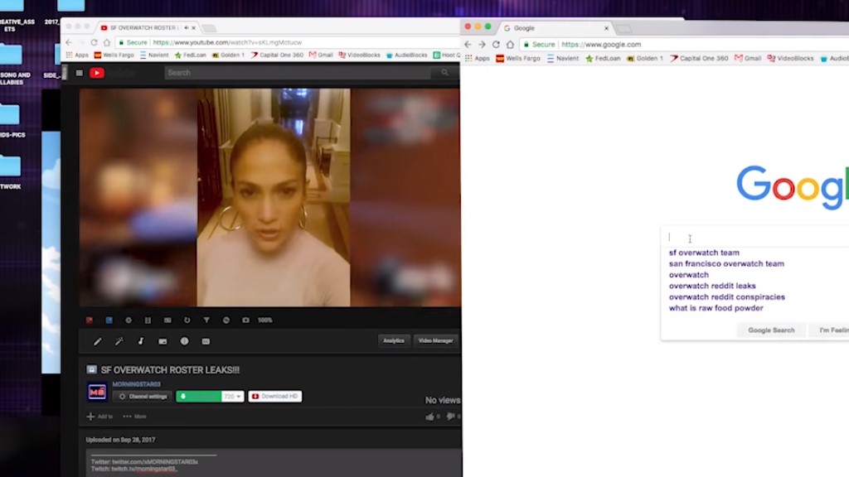Open the magic wand enhancements tool
Image resolution: width=849 pixels, height=477 pixels.
[x=119, y=341]
